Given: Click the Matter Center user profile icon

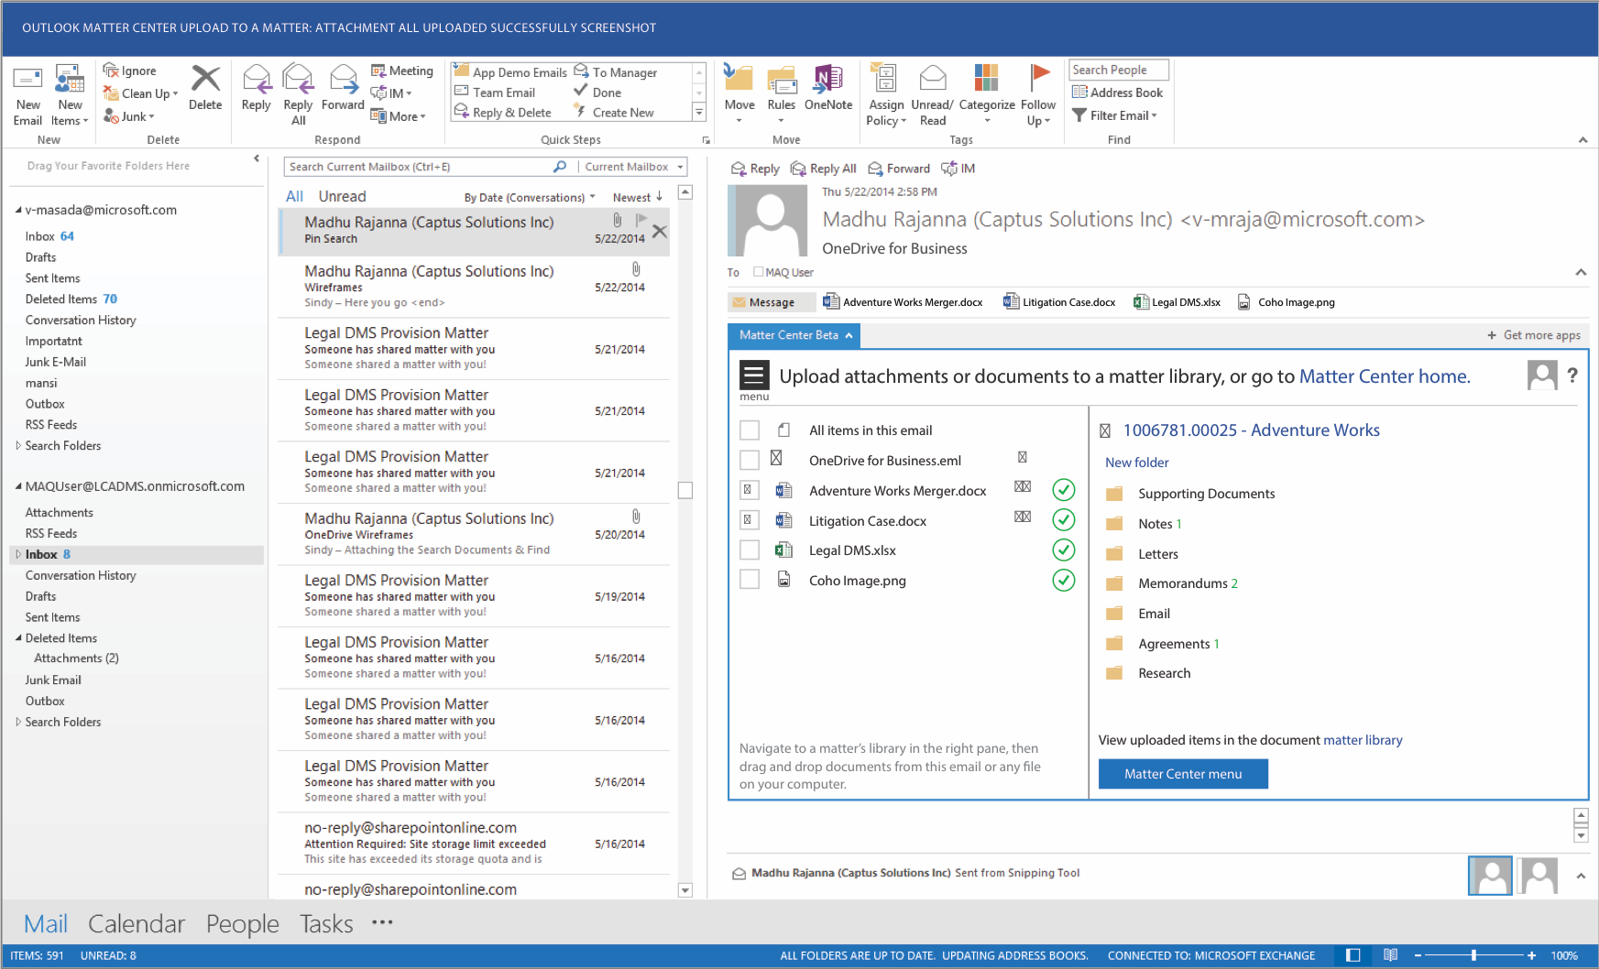Looking at the screenshot, I should [1542, 375].
